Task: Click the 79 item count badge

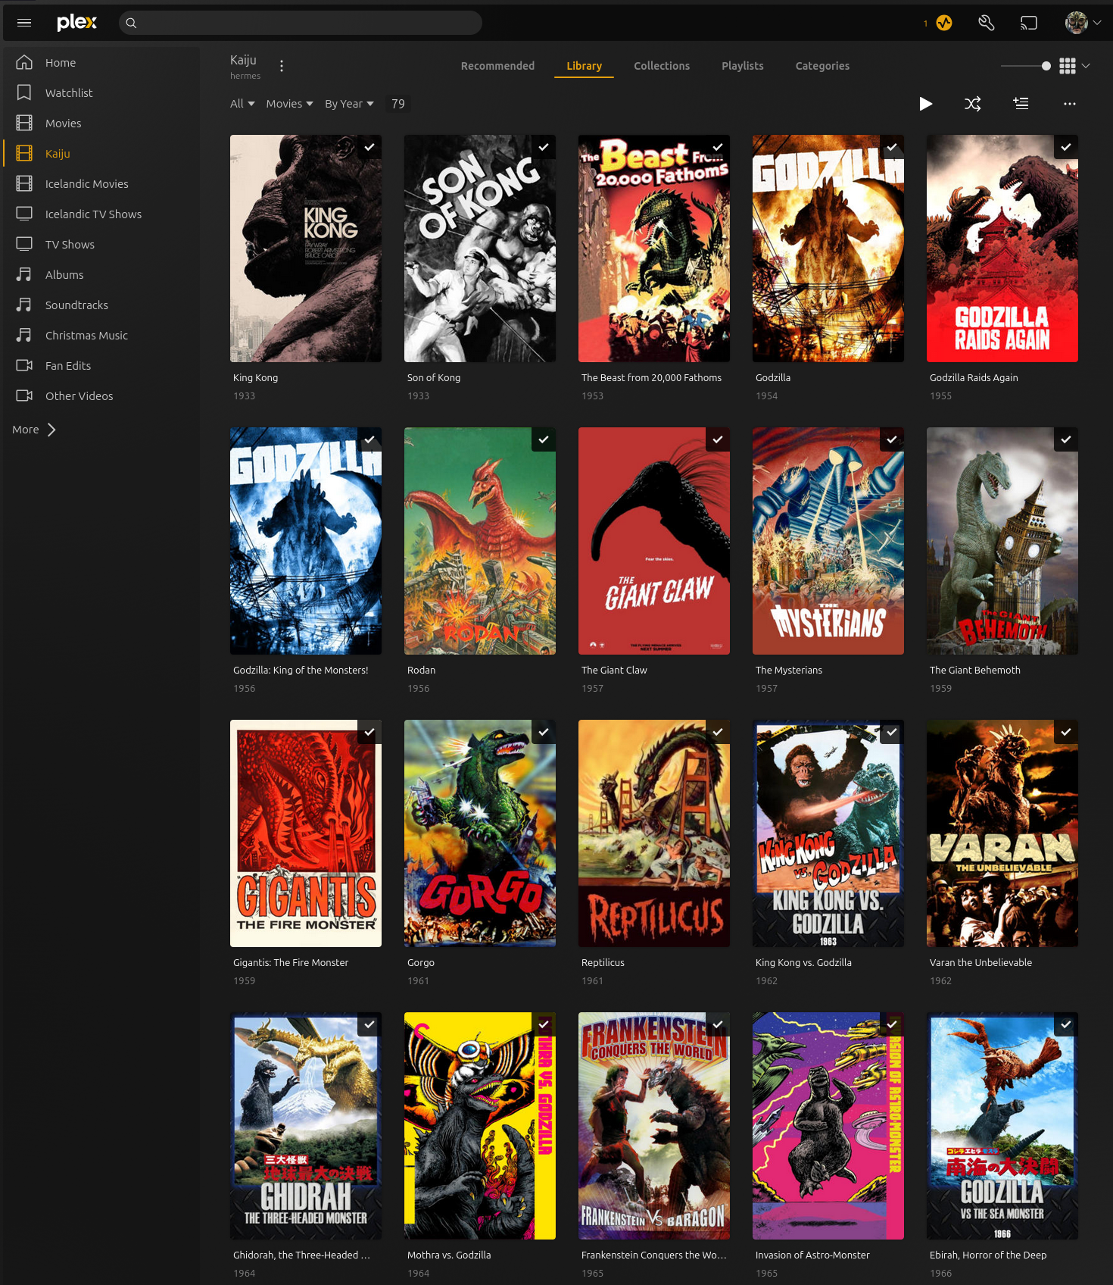Action: pyautogui.click(x=398, y=104)
